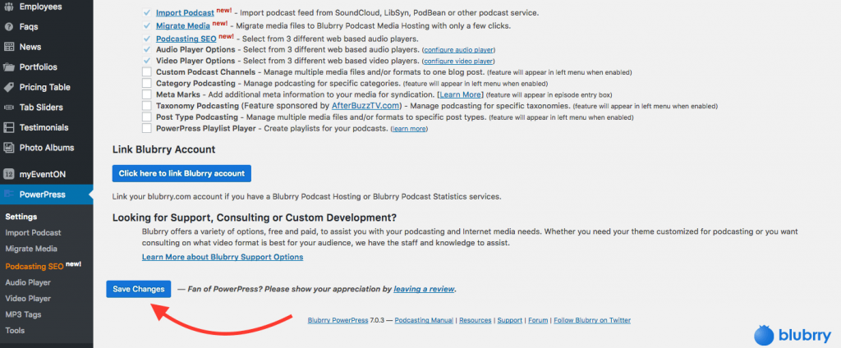Click the Tab Sliders icon
This screenshot has height=348, width=841.
point(8,108)
